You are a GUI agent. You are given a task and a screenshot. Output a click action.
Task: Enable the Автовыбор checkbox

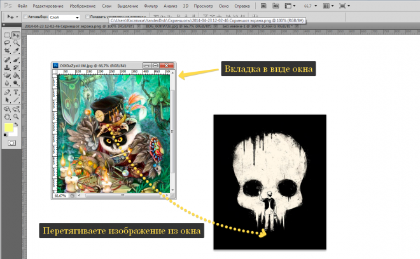coord(25,17)
